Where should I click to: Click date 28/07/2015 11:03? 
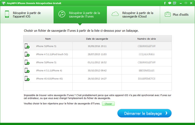tap(97, 54)
